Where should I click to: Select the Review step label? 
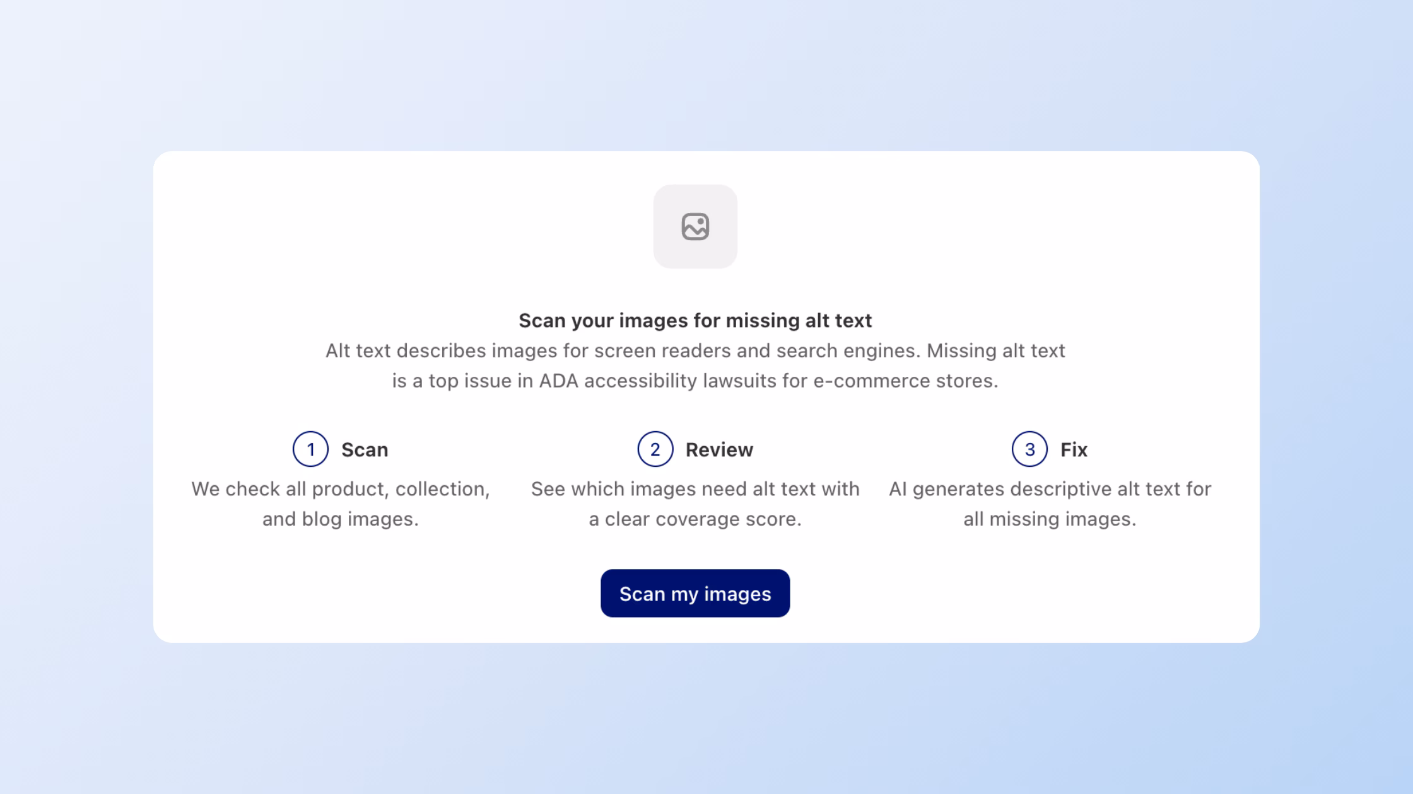pyautogui.click(x=719, y=449)
